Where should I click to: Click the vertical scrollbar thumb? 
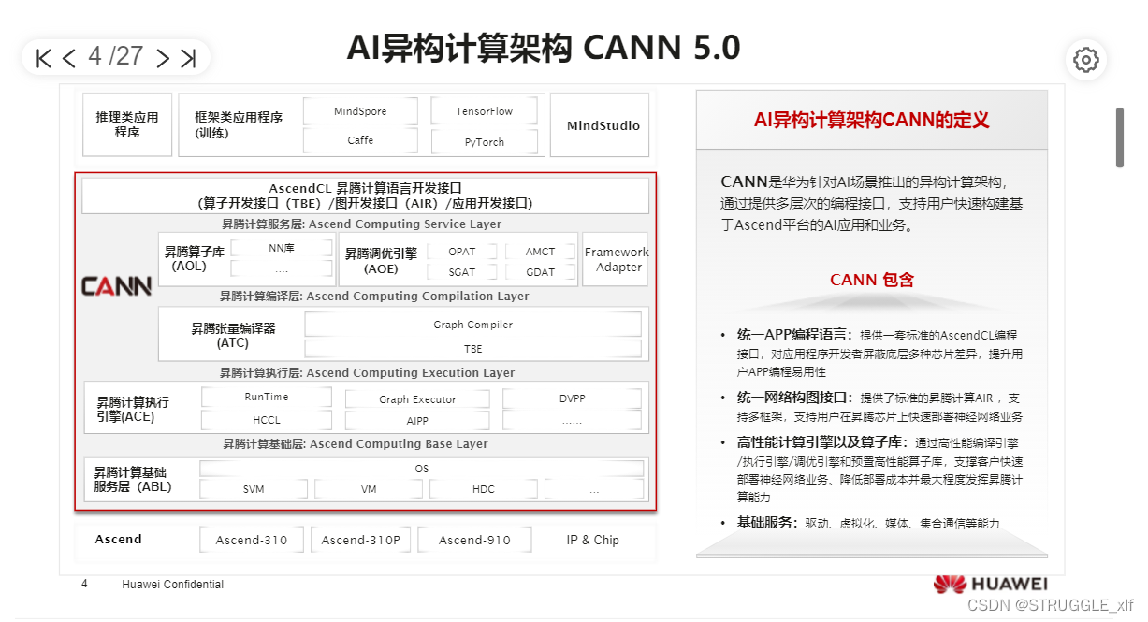pos(1119,137)
